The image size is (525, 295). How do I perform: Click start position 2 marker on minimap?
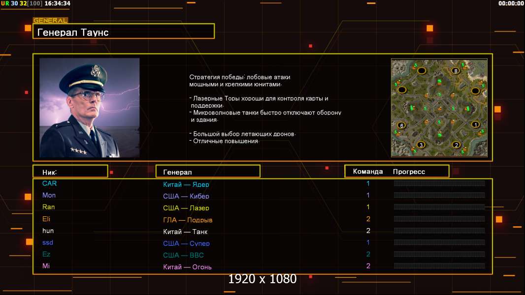click(x=456, y=145)
